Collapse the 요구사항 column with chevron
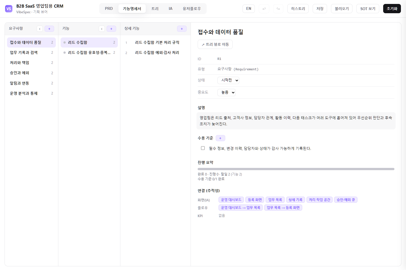The height and width of the screenshot is (270, 406). point(40,29)
